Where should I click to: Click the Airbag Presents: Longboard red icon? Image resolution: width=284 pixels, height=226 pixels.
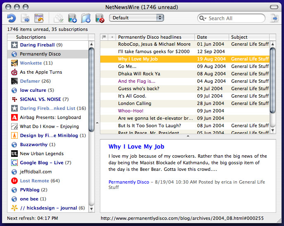[14, 117]
